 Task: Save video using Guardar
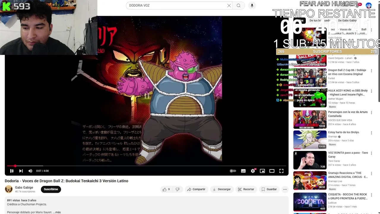click(x=269, y=189)
